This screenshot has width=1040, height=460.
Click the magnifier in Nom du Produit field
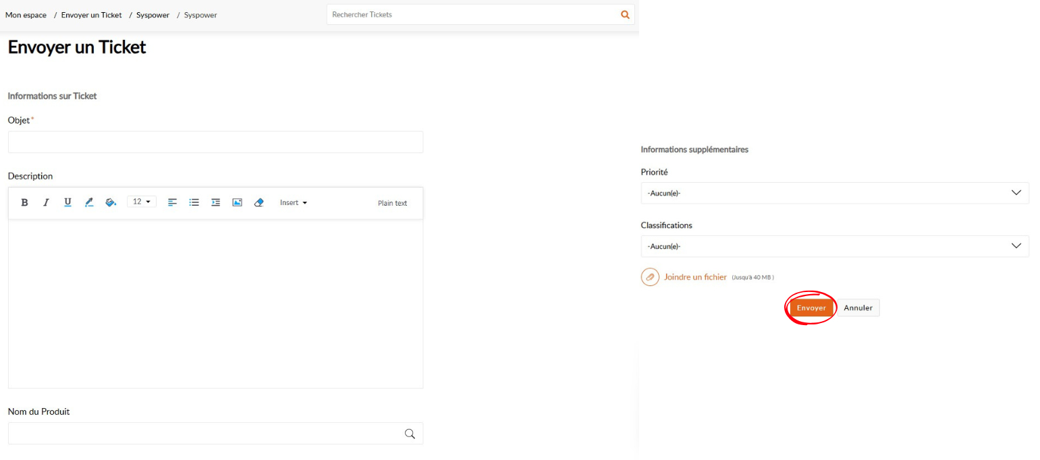(x=410, y=434)
